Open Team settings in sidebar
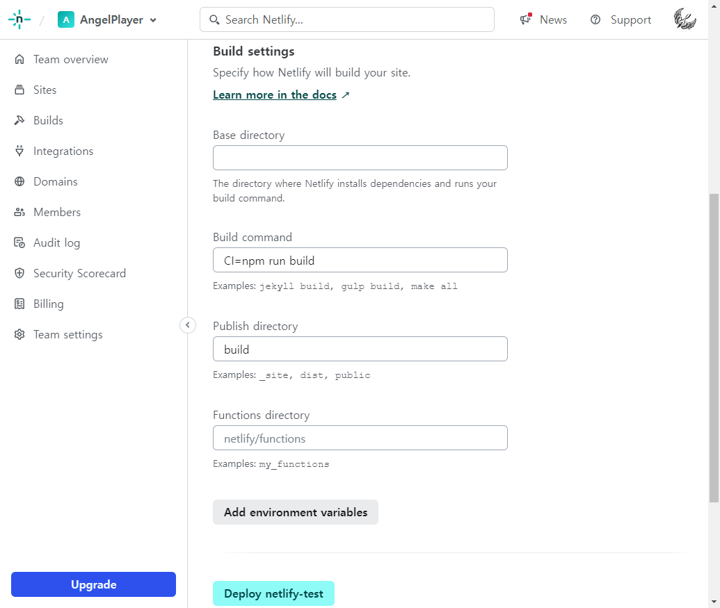The height and width of the screenshot is (608, 720). [x=68, y=334]
